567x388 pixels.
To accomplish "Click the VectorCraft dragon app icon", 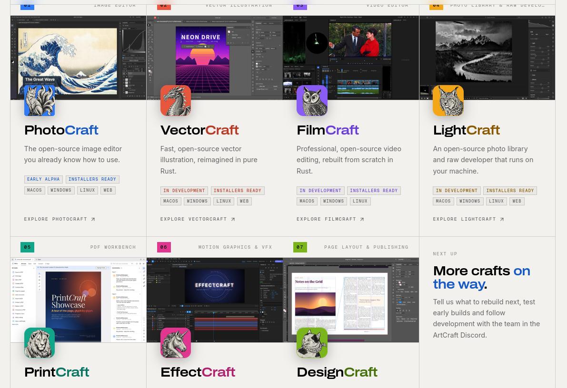I will pos(176,100).
